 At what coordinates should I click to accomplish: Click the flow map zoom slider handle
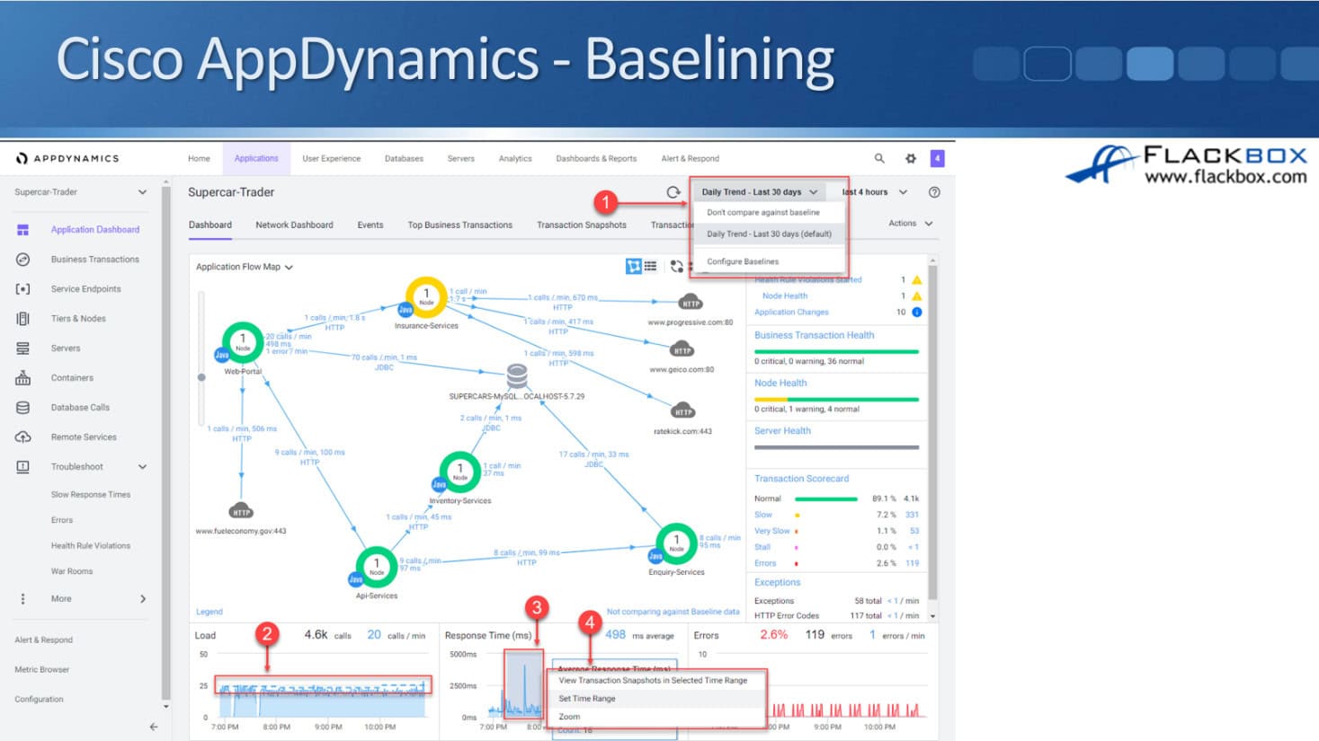pos(201,377)
